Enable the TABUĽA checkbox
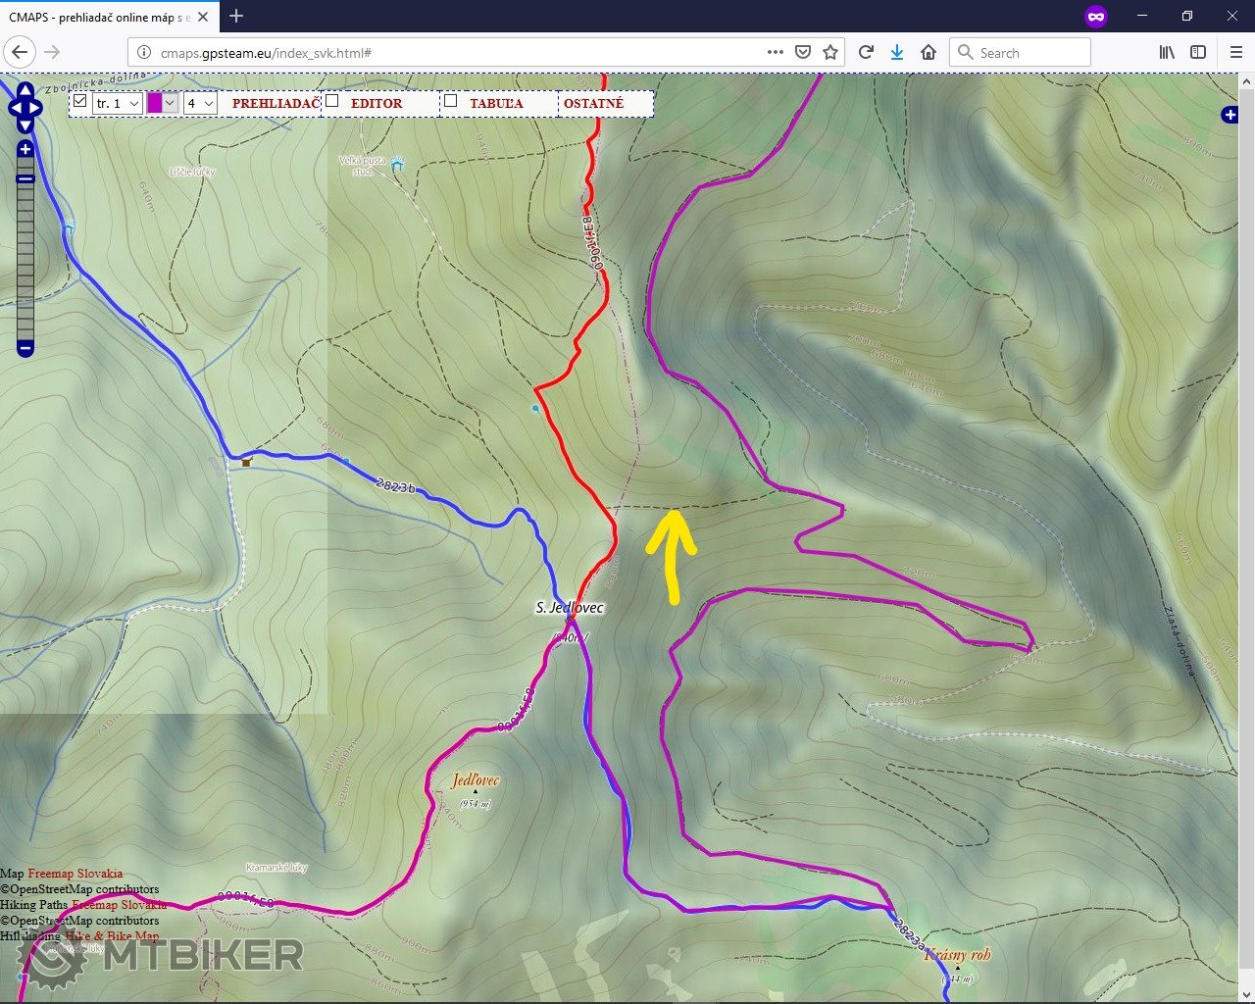The width and height of the screenshot is (1255, 1004). (451, 101)
